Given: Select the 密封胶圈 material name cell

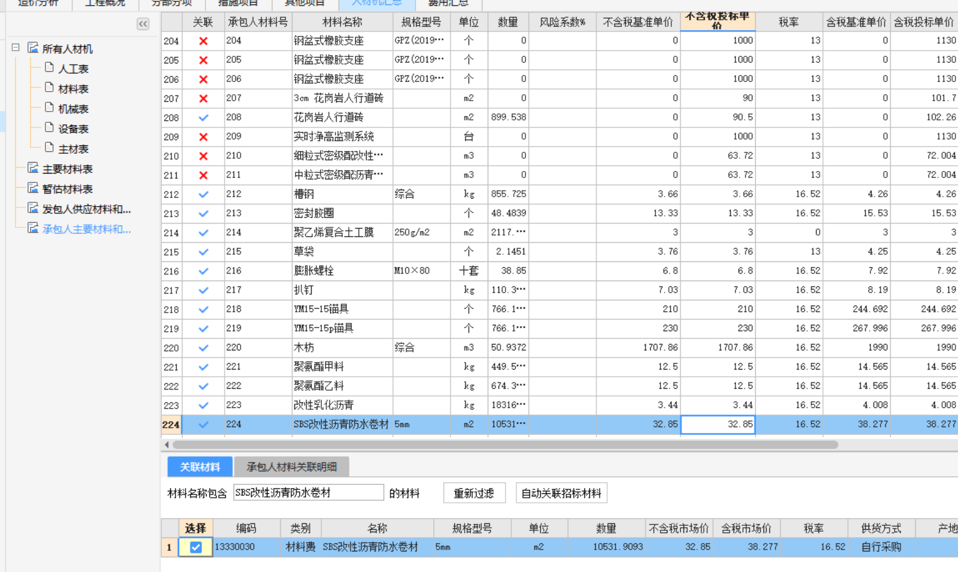Looking at the screenshot, I should (x=342, y=213).
